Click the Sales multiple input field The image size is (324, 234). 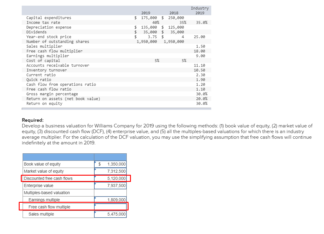click(x=110, y=214)
